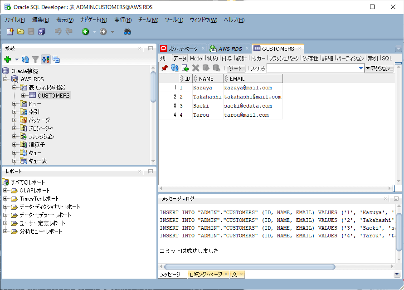Image resolution: width=404 pixels, height=290 pixels.
Task: Expand the OLAPレポート folder
Action: pos(5,191)
